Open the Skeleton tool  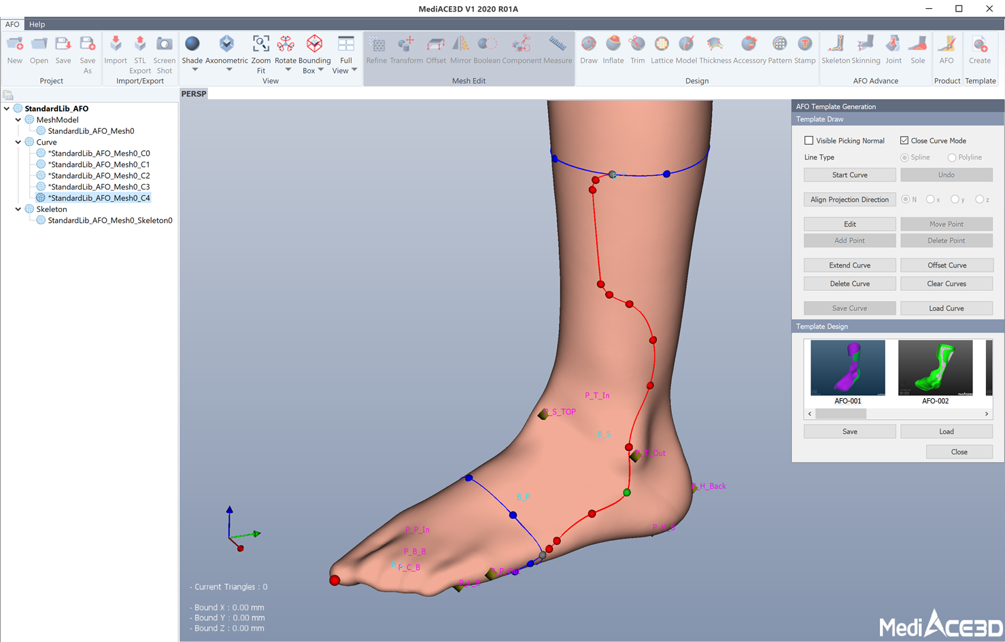click(836, 44)
